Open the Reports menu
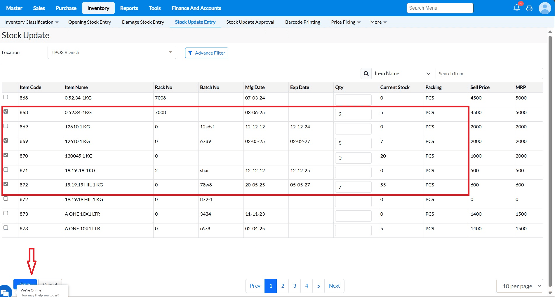Screen dimensions: 555x297 (x=129, y=8)
